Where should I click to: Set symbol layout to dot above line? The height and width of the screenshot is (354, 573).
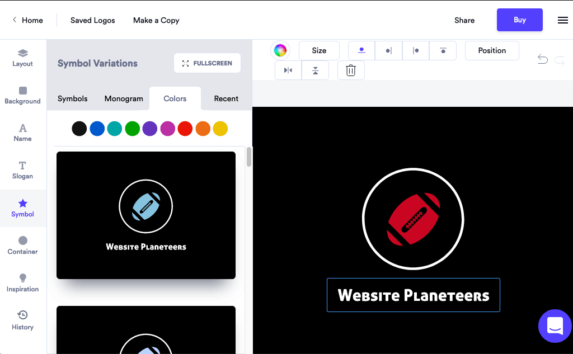click(361, 50)
